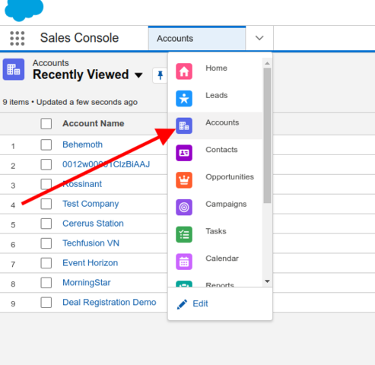This screenshot has height=365, width=375.
Task: Click the Accounts navigation tab
Action: point(197,38)
